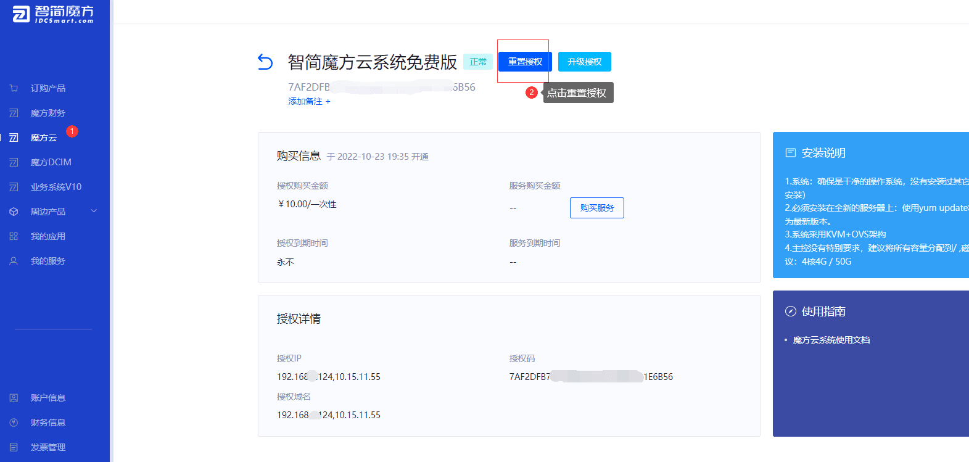
Task: Click the yen coin icon beside 财务信息
Action: coord(14,423)
